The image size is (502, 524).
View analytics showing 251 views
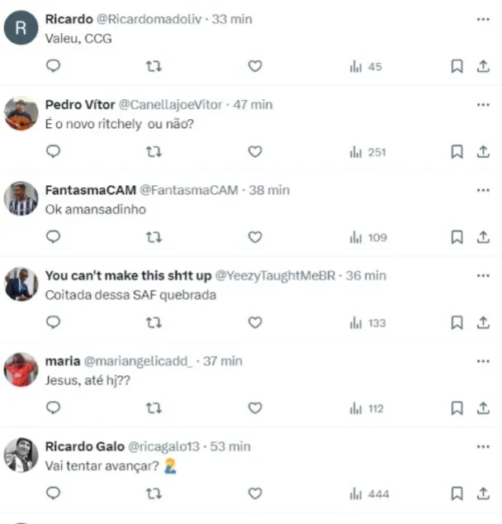point(369,152)
